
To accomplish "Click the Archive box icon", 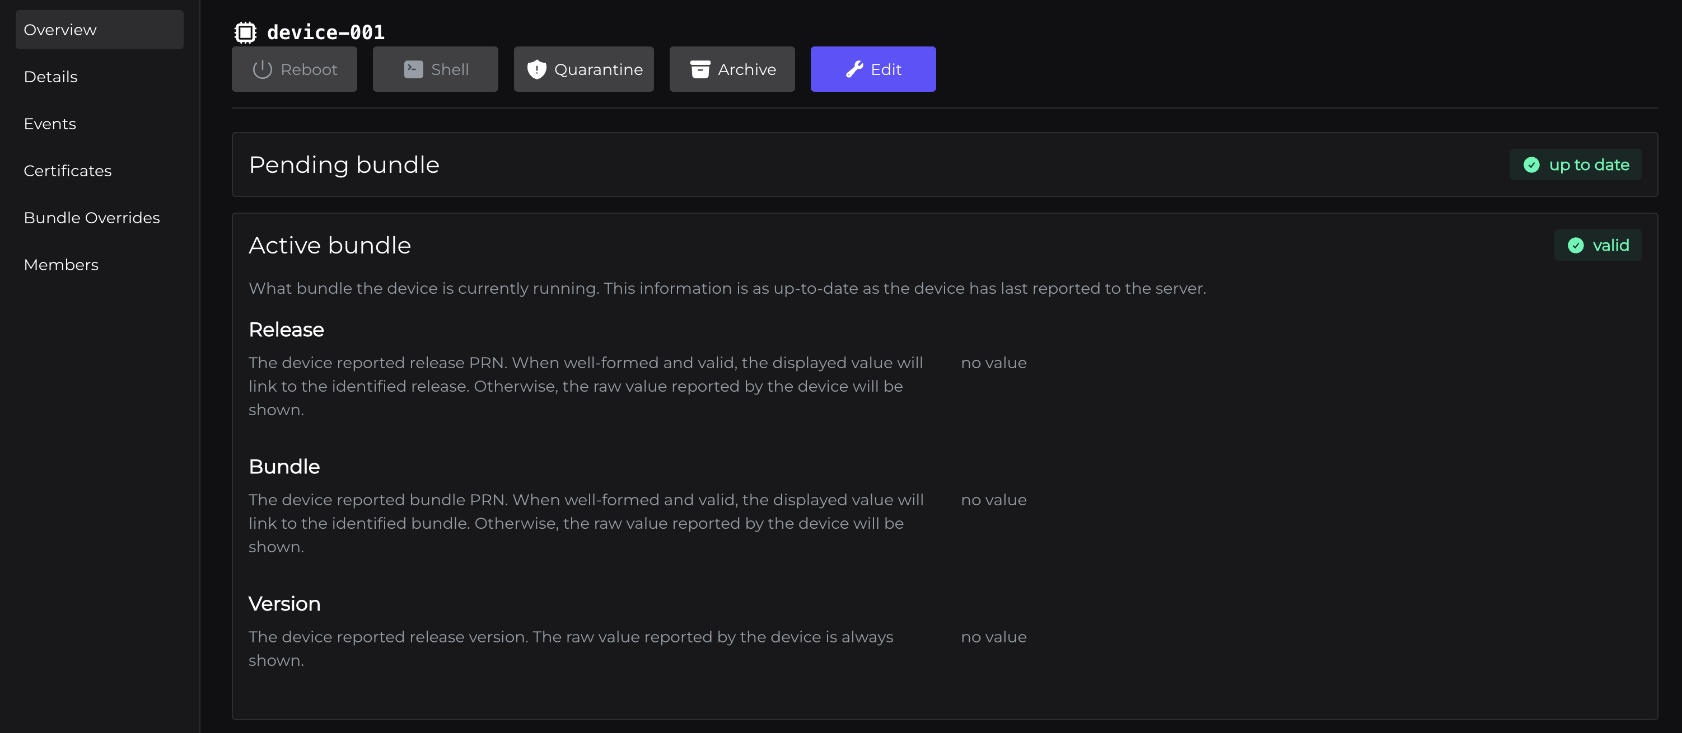I will [x=700, y=69].
